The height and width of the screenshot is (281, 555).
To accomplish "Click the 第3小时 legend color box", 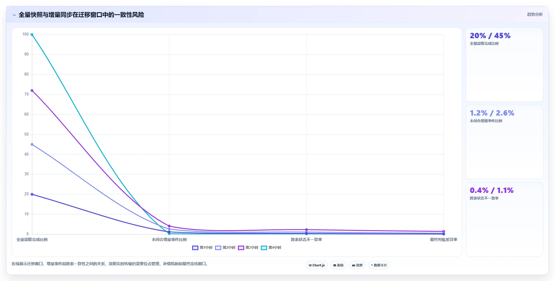I will coord(241,248).
